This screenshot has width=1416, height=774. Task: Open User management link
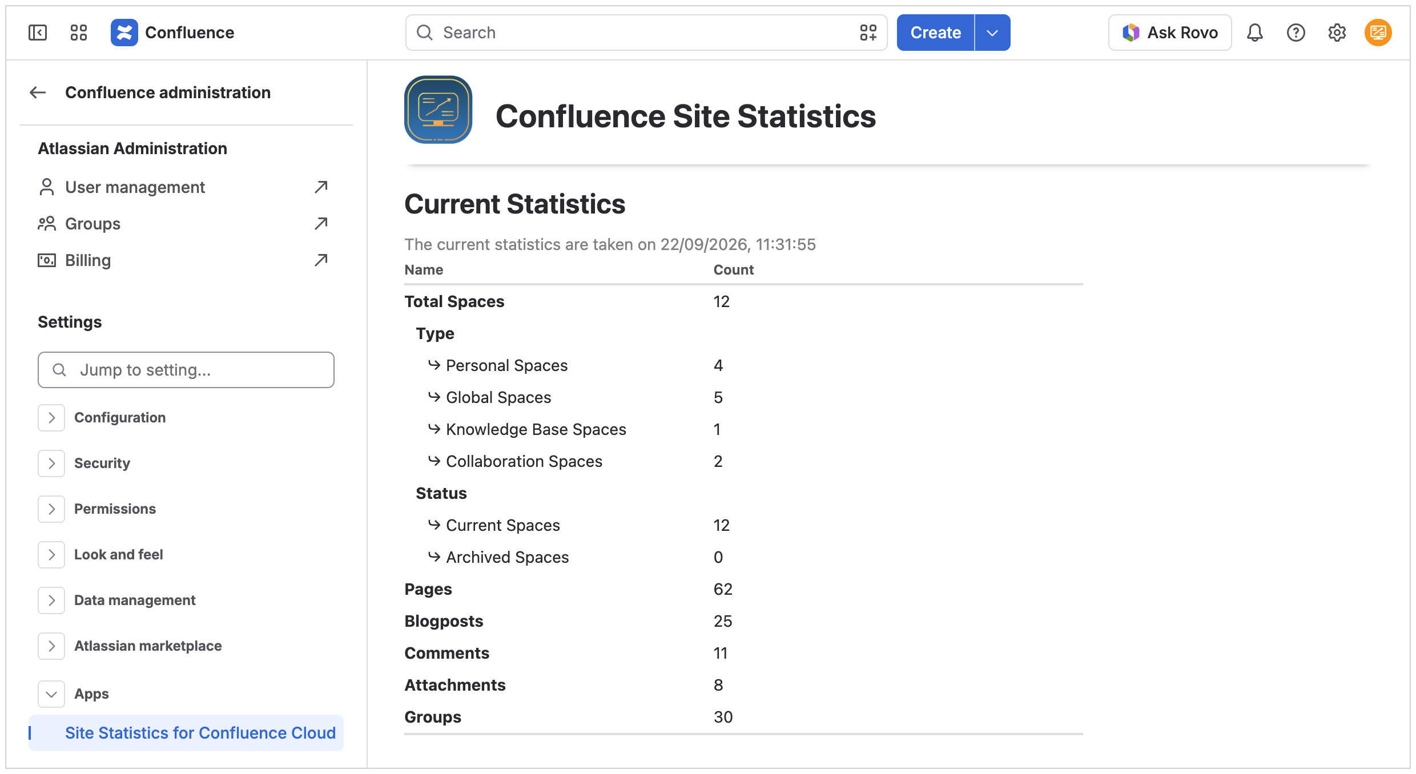tap(135, 187)
